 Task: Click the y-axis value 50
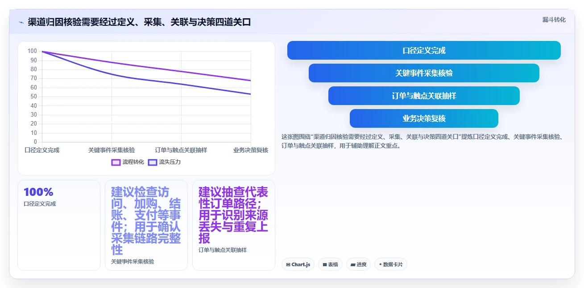(34, 97)
